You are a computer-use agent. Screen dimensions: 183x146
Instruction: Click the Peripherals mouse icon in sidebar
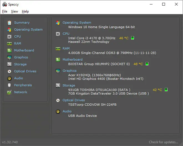(x=9, y=85)
